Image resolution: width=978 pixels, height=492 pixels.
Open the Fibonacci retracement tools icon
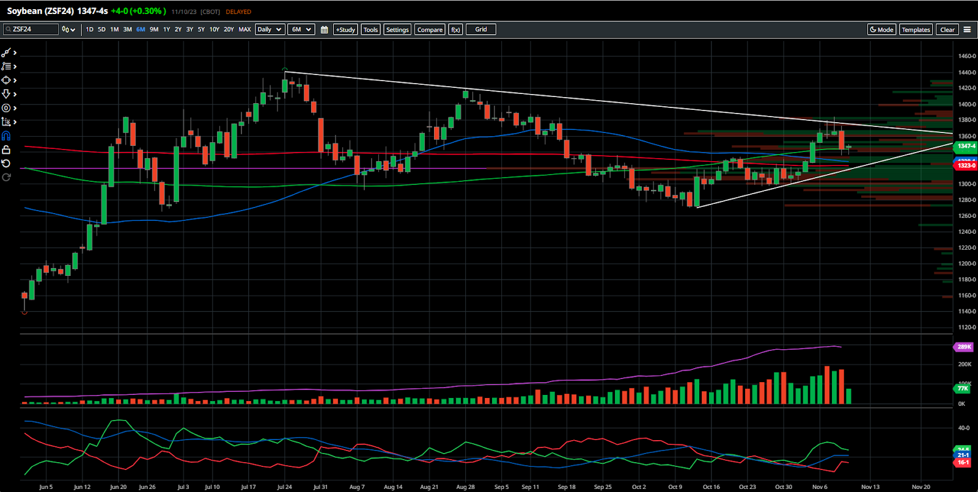coord(6,67)
